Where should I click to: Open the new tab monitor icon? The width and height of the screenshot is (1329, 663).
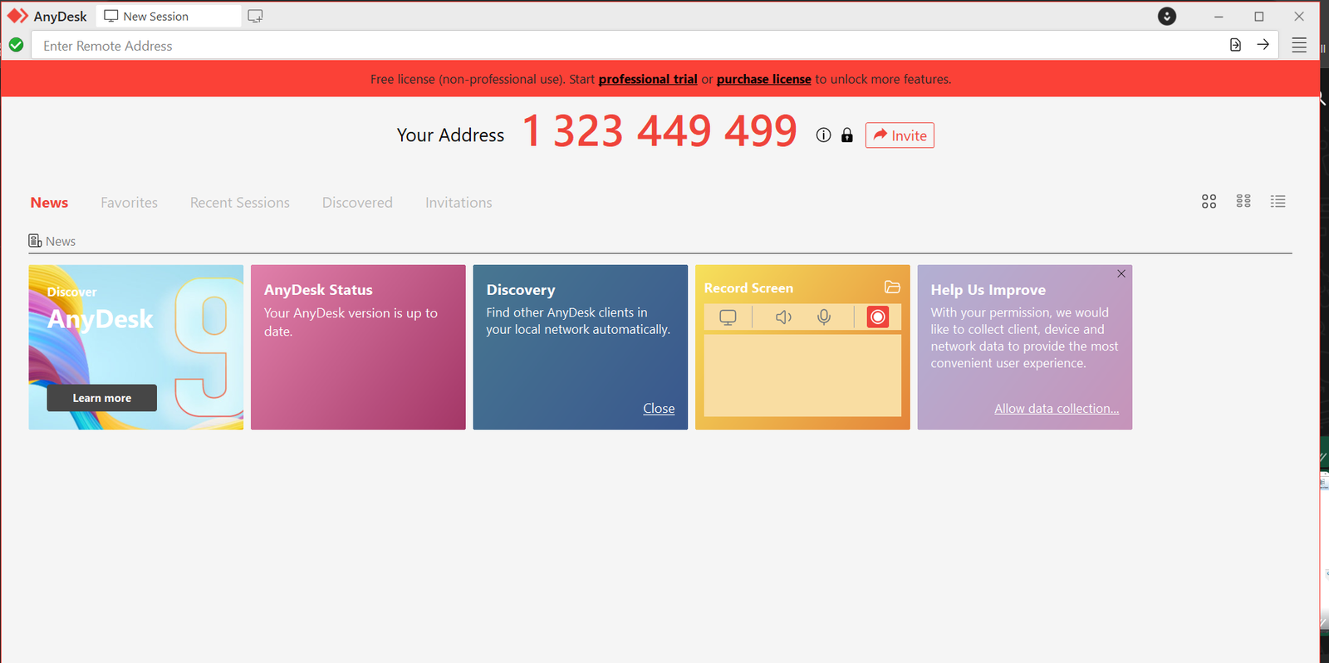click(255, 17)
